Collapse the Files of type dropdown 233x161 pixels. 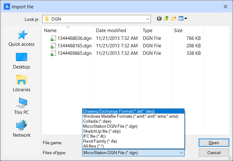pyautogui.click(x=181, y=153)
